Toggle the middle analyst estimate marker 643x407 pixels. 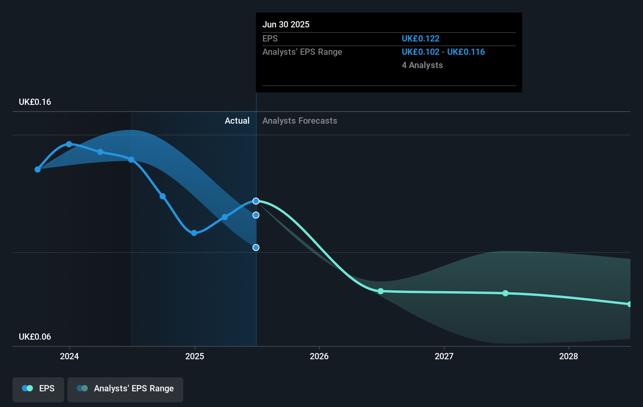click(256, 215)
